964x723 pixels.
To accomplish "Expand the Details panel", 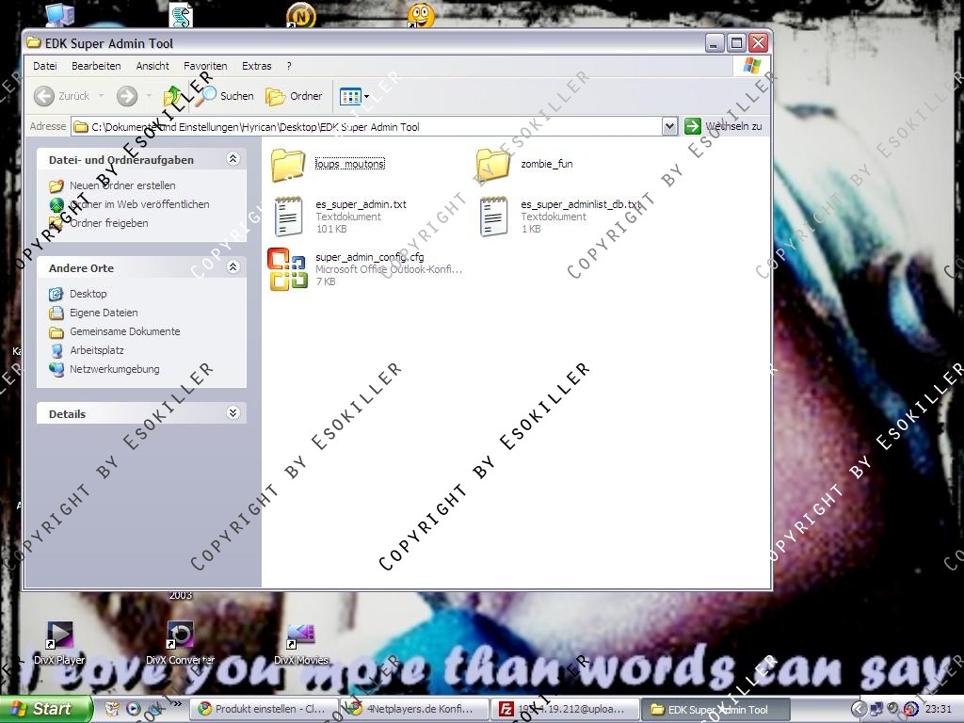I will click(233, 413).
